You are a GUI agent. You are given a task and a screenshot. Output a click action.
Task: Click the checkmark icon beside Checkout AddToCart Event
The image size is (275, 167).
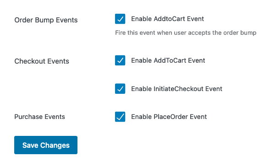[x=120, y=60]
